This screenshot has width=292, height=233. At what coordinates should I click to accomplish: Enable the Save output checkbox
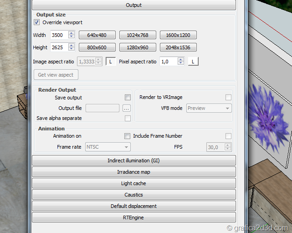[128, 98]
